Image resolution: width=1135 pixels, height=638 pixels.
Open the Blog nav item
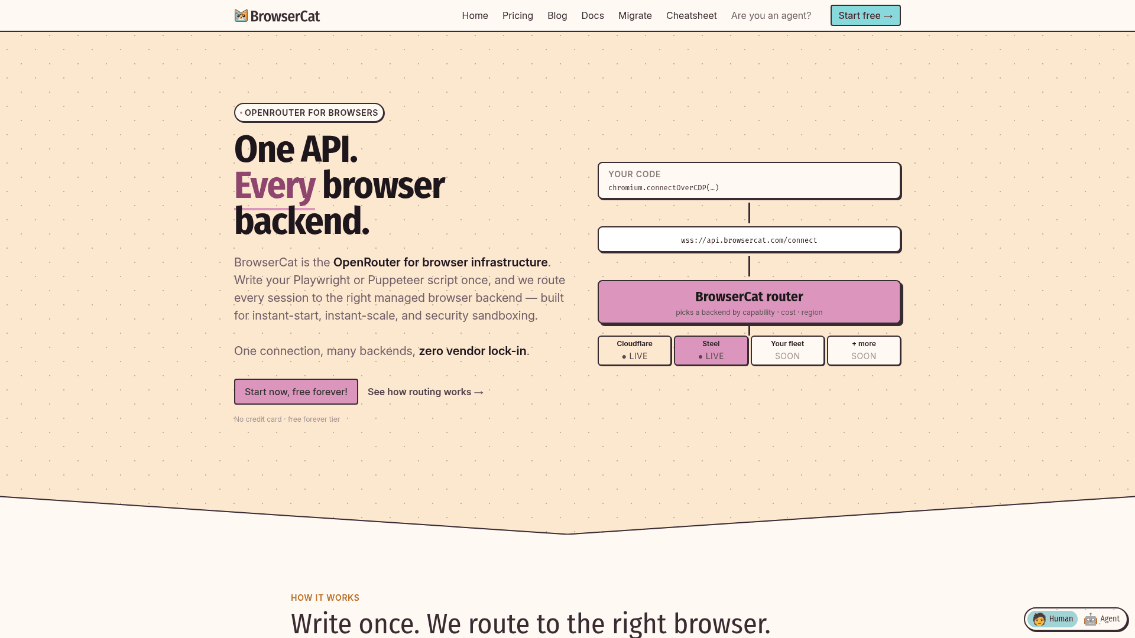click(x=557, y=15)
